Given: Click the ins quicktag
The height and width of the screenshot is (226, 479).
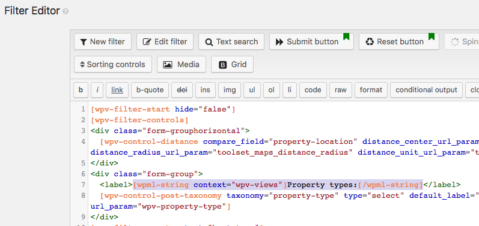Looking at the screenshot, I should click(206, 90).
